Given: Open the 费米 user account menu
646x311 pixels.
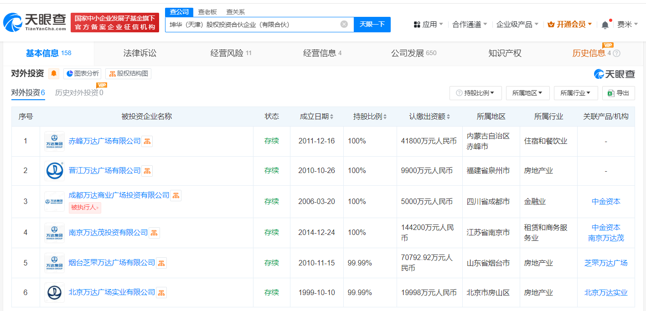Looking at the screenshot, I should click(627, 25).
